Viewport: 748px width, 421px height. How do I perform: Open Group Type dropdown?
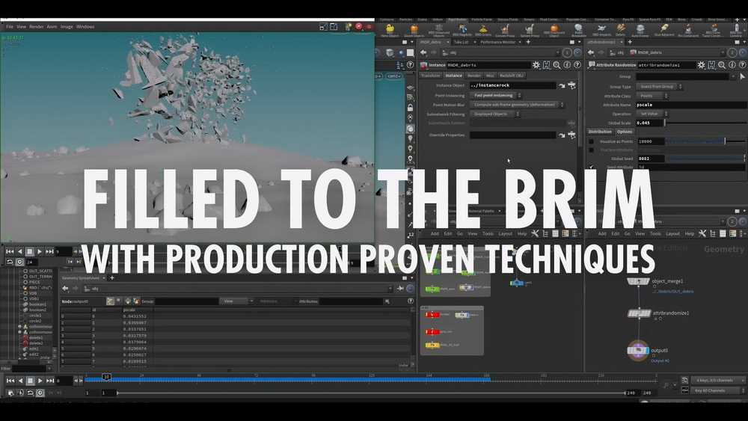[660, 86]
